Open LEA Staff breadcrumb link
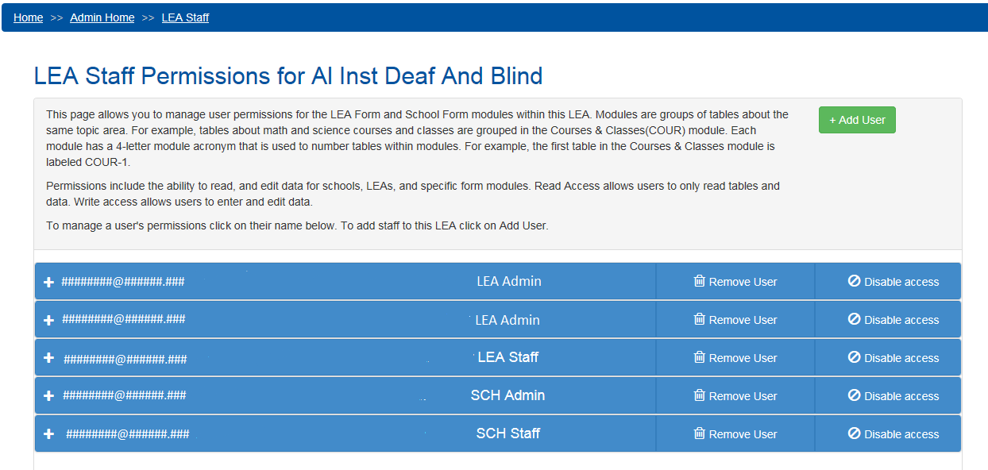 (x=185, y=17)
